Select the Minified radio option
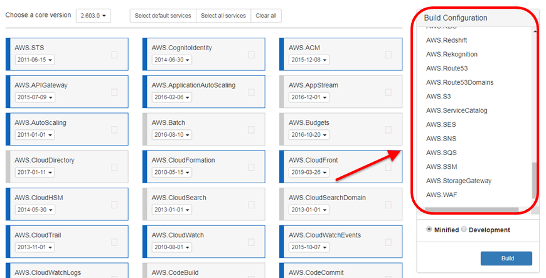 [x=429, y=229]
